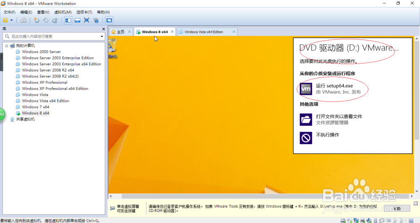The width and height of the screenshot is (420, 223).
Task: Revert to the previous snapshot icon
Action: tap(46, 20)
